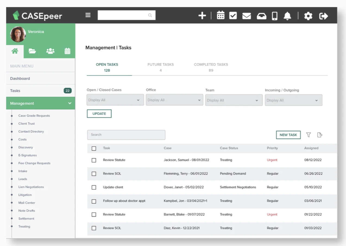Viewport: 346px width, 246px height.
Task: Open Client Trust submenu item
Action: (27, 124)
